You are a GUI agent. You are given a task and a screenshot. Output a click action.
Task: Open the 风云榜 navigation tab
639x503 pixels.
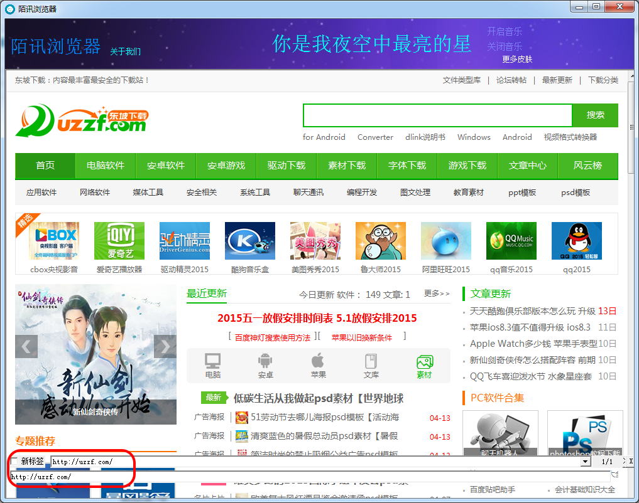tap(587, 166)
